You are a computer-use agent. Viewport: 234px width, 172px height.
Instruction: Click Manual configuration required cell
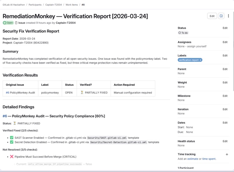pos(133,93)
